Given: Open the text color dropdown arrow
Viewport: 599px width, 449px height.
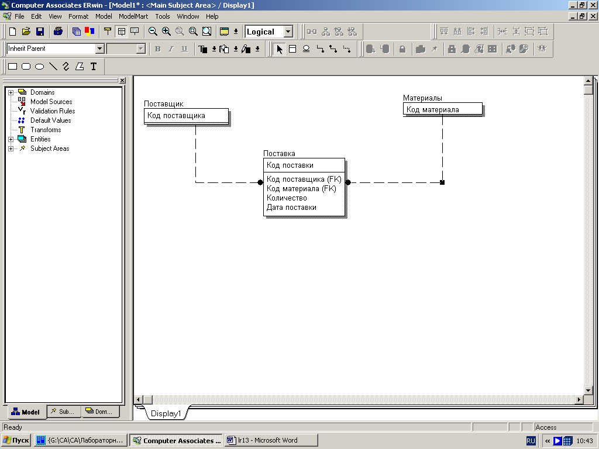Looking at the screenshot, I should (x=214, y=49).
